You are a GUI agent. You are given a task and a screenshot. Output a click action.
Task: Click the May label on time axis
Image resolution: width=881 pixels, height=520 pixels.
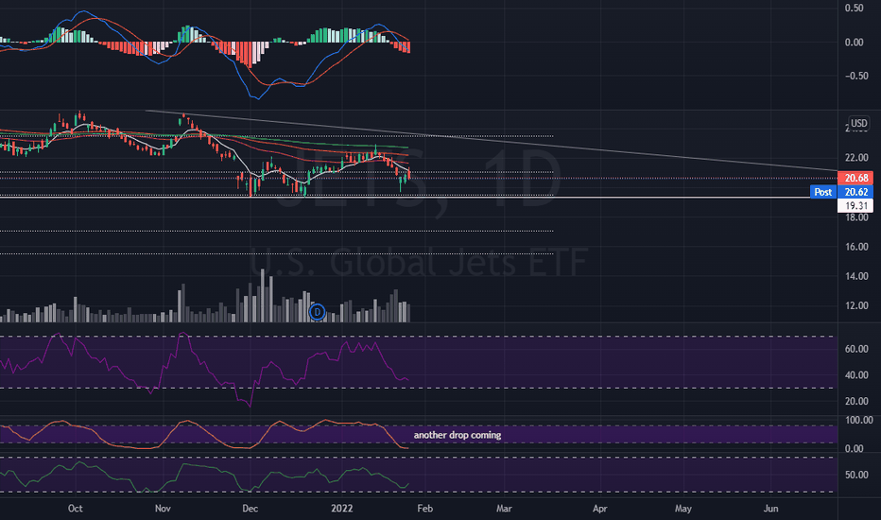coord(683,509)
